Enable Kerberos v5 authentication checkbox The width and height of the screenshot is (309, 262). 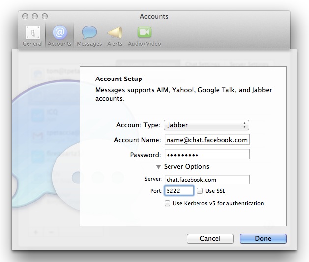pyautogui.click(x=168, y=203)
